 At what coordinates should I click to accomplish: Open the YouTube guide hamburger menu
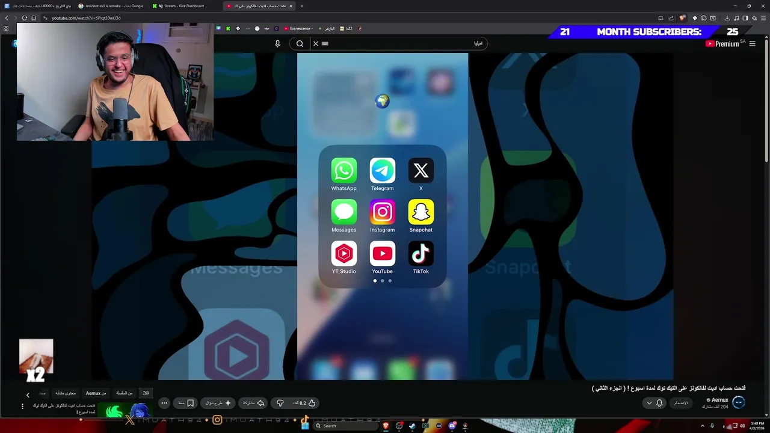click(x=752, y=44)
